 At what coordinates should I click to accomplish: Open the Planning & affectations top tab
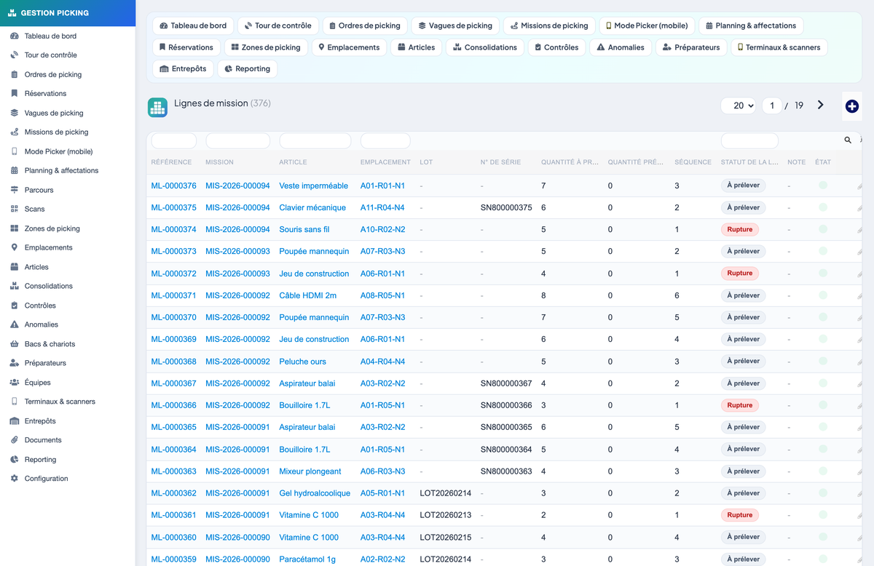click(751, 25)
